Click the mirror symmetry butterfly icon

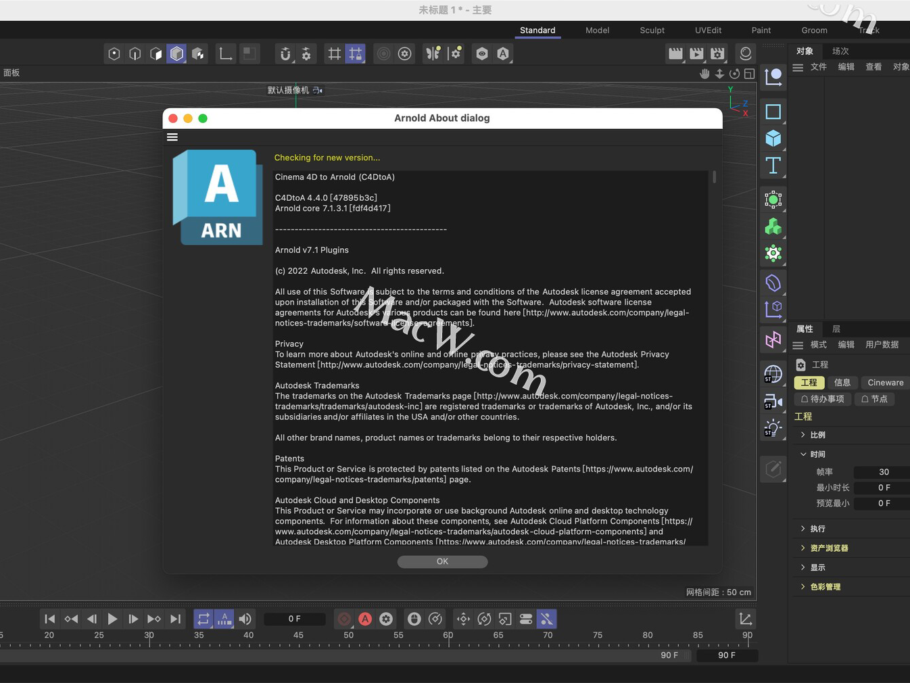[x=433, y=53]
